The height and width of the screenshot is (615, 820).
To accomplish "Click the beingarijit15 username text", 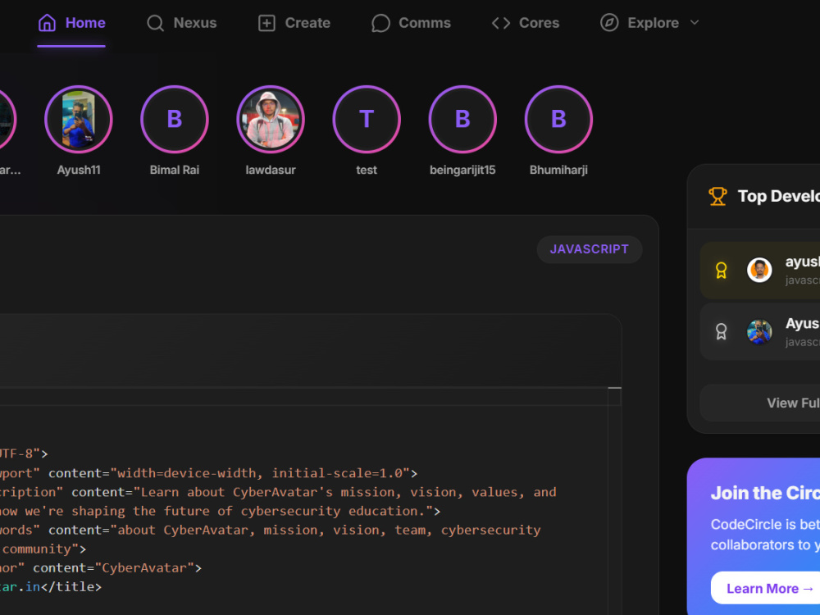I will [462, 170].
